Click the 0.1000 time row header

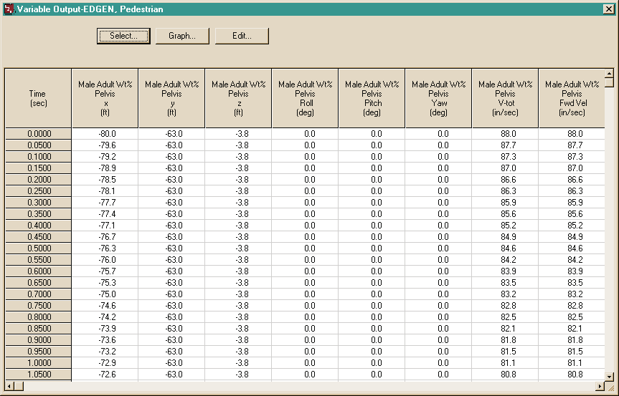pos(38,157)
